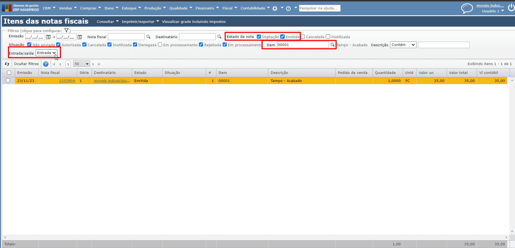The height and width of the screenshot is (248, 515).
Task: Open the page size 50 dropdown
Action: tap(81, 64)
